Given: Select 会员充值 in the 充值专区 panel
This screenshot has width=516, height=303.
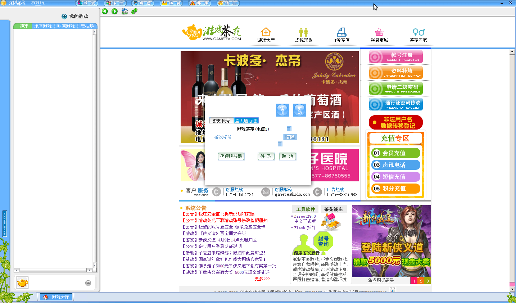Looking at the screenshot, I should tap(396, 153).
